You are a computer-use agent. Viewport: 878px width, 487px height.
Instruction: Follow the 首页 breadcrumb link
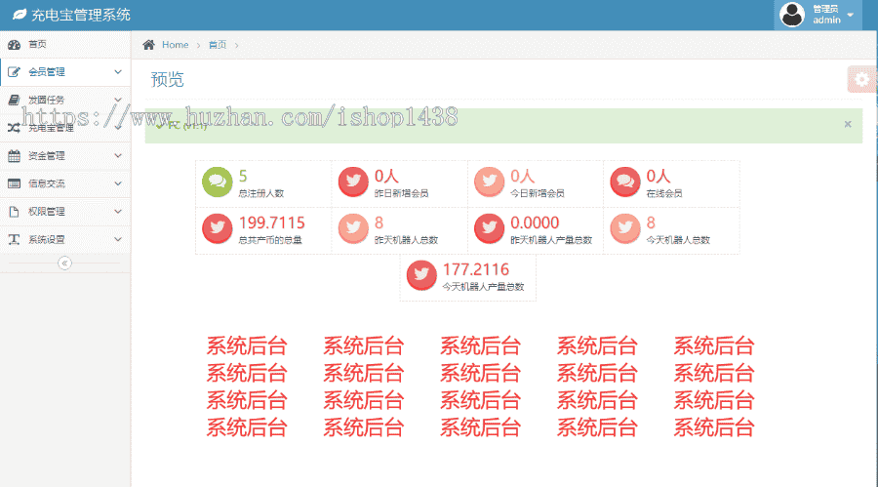coord(218,45)
